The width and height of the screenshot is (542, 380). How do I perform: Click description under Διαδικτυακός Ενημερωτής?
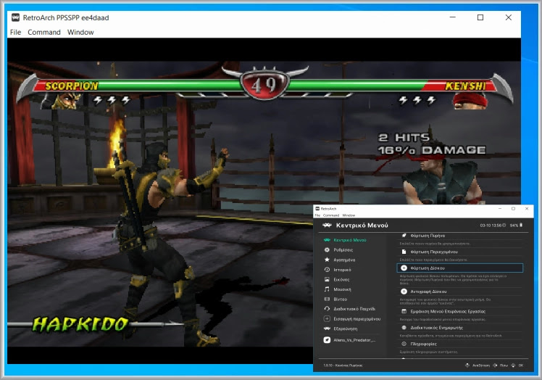(x=451, y=335)
